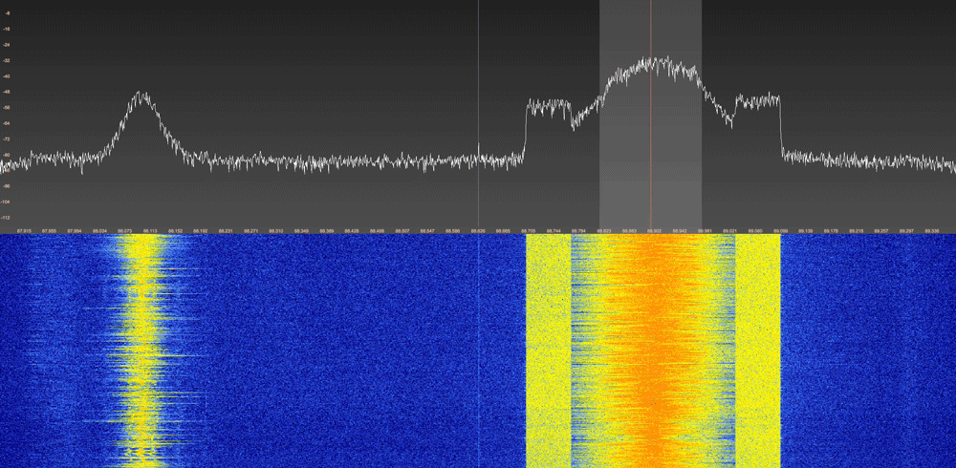Click the left yellow sideband in waterfall
Viewport: 956px width, 468px height.
(548, 353)
